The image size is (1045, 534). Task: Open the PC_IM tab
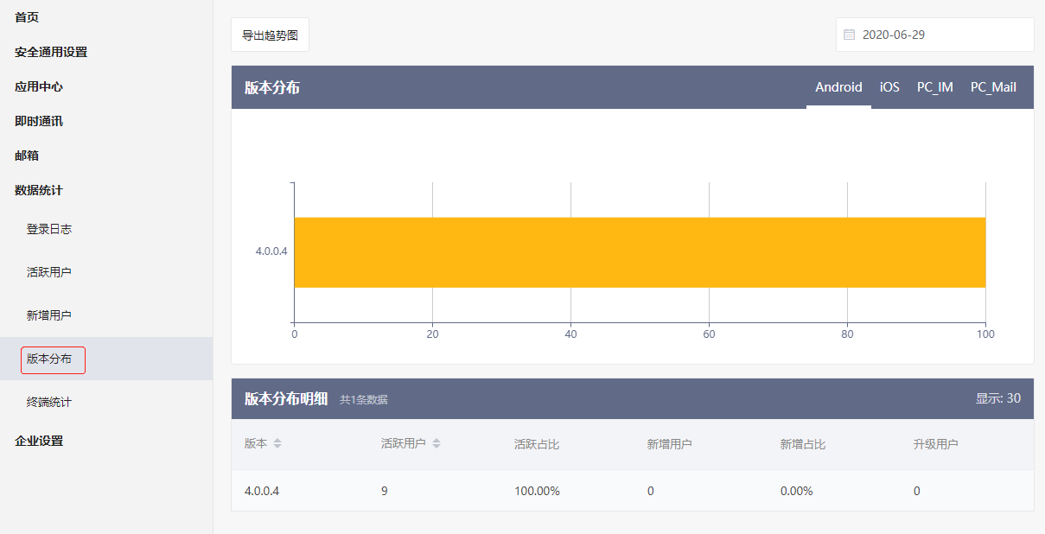click(934, 87)
